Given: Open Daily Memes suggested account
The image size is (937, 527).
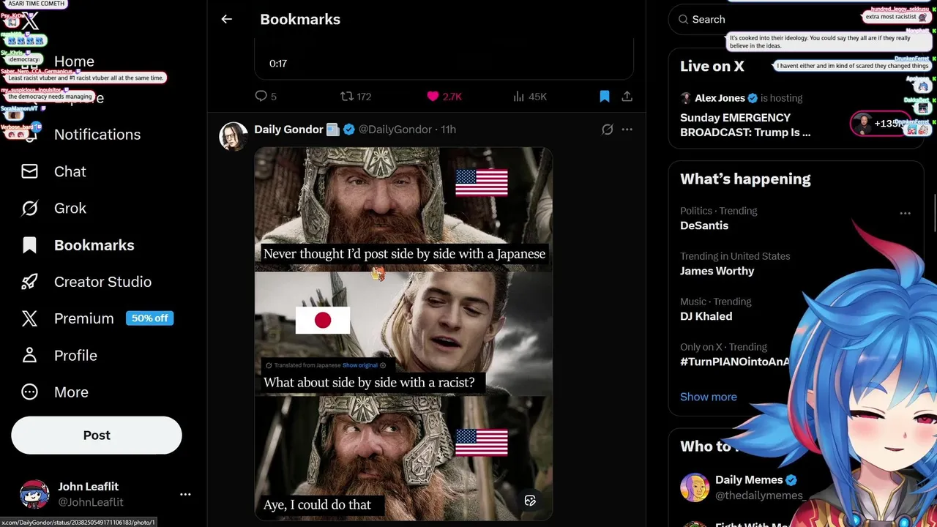Looking at the screenshot, I should point(749,480).
